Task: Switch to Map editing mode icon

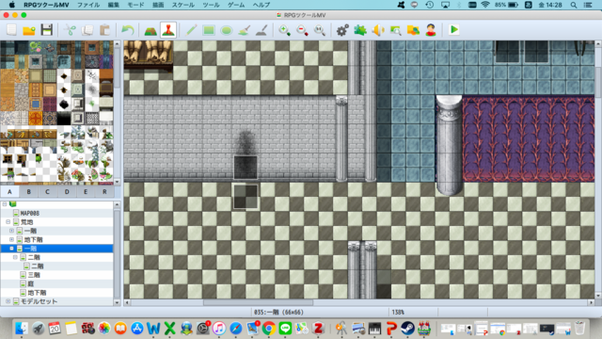Action: (x=150, y=30)
